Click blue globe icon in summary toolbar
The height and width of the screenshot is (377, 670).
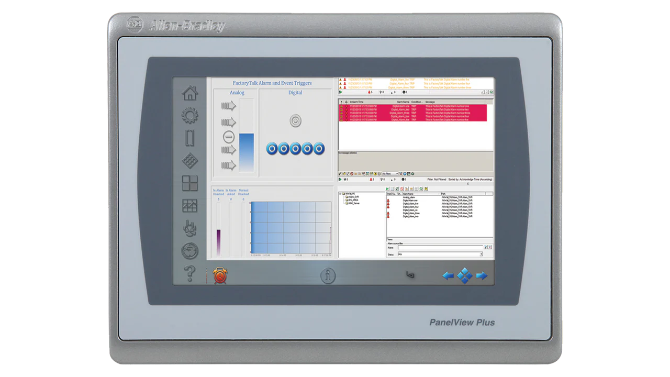(405, 174)
